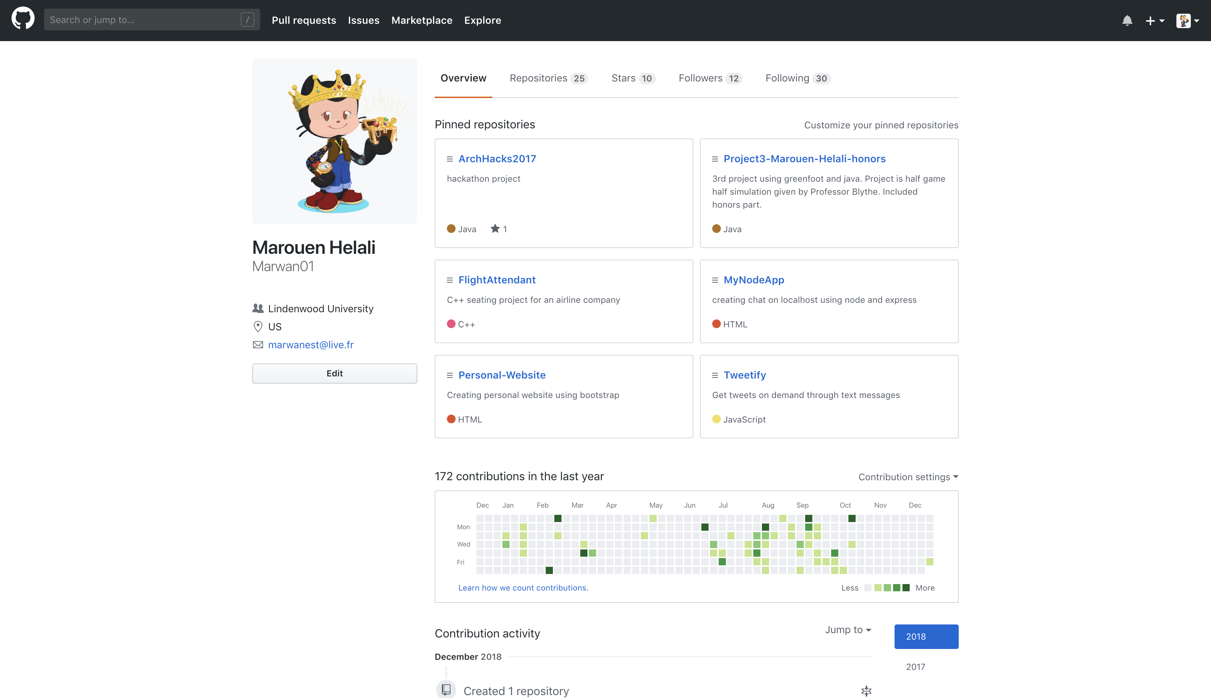Select the 2017 year filter
The width and height of the screenshot is (1211, 698).
915,666
